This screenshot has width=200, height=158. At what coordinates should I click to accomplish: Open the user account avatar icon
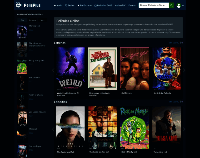179,5
